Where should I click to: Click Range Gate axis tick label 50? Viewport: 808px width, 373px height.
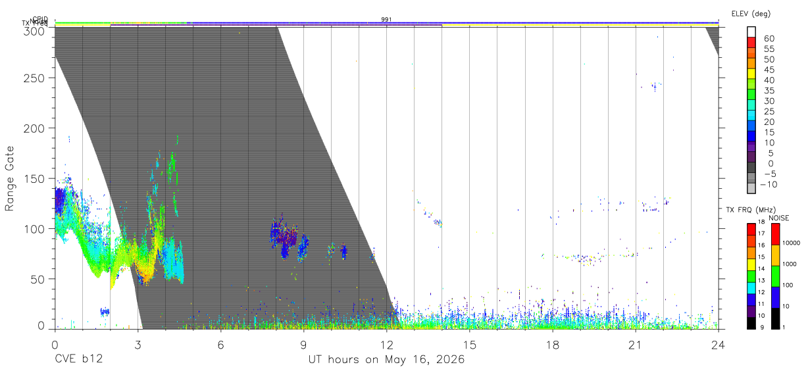[x=38, y=278]
